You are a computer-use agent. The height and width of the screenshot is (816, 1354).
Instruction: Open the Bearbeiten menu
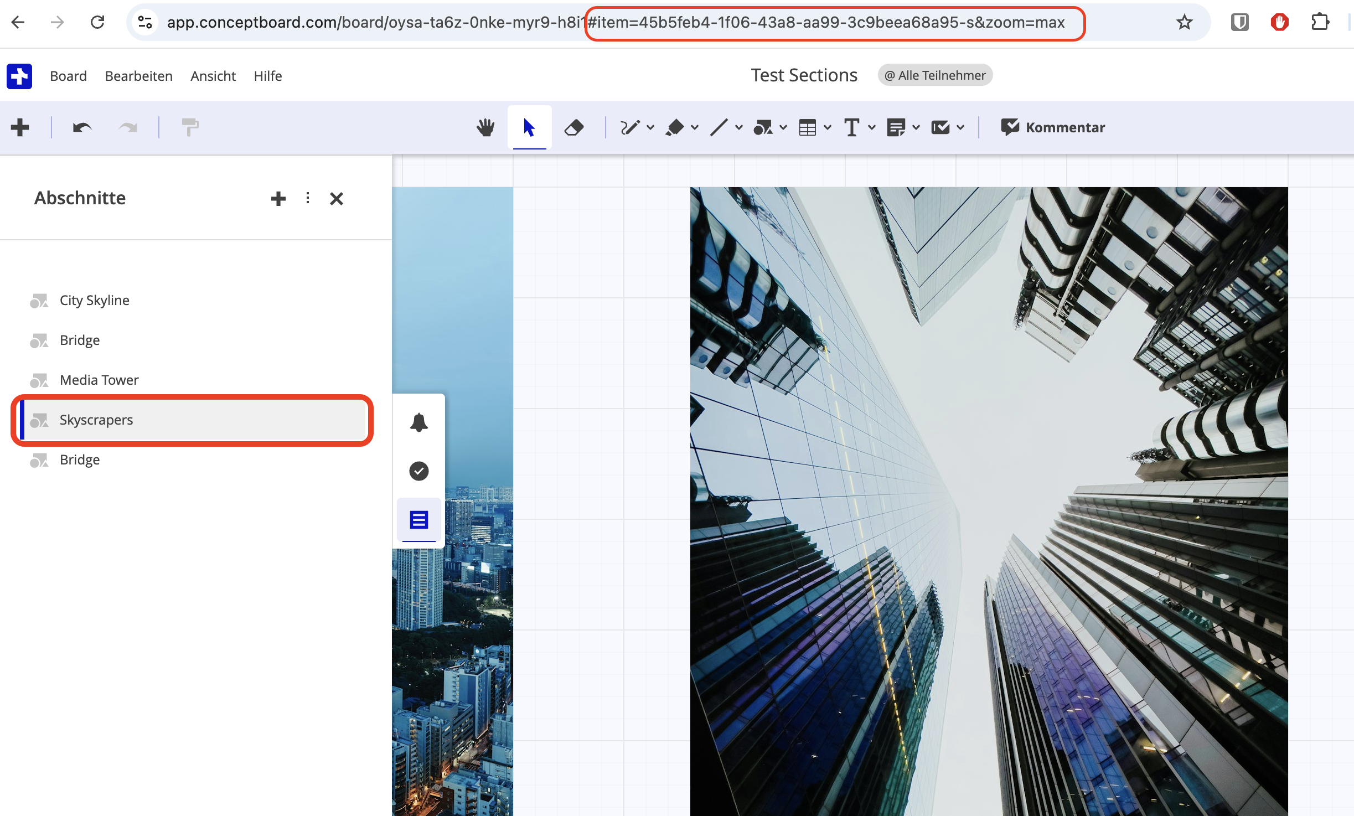(139, 76)
